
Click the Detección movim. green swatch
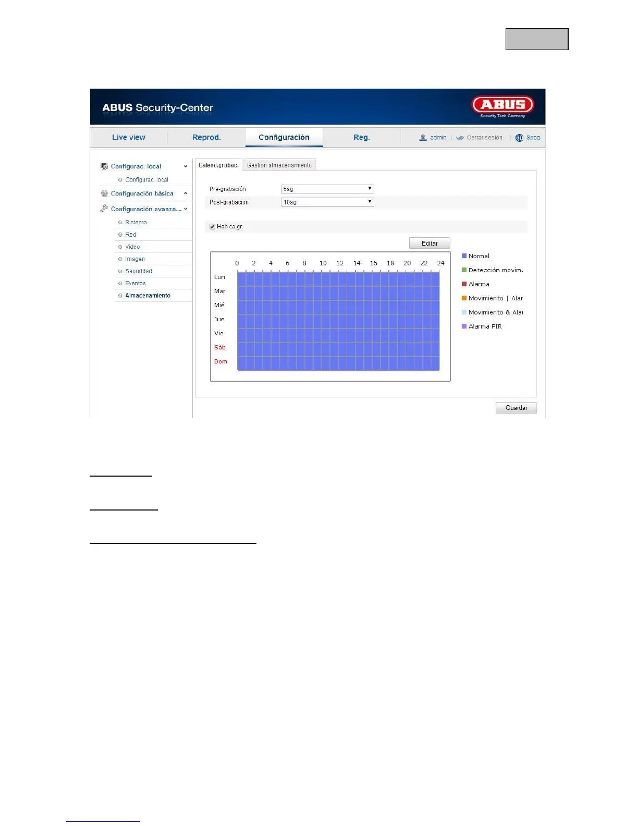coord(464,270)
